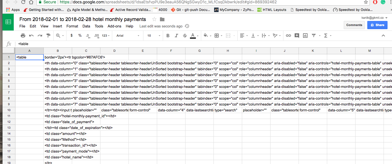Viewport: 392px width, 164px height.
Task: Click the Strikethrough formatting icon
Action: point(184,36)
